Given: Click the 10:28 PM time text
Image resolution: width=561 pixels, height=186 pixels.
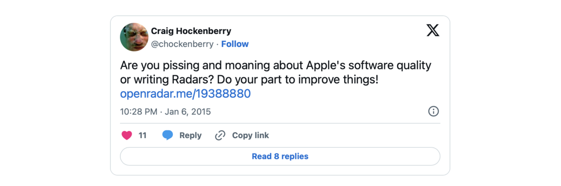Looking at the screenshot, I should pyautogui.click(x=139, y=111).
